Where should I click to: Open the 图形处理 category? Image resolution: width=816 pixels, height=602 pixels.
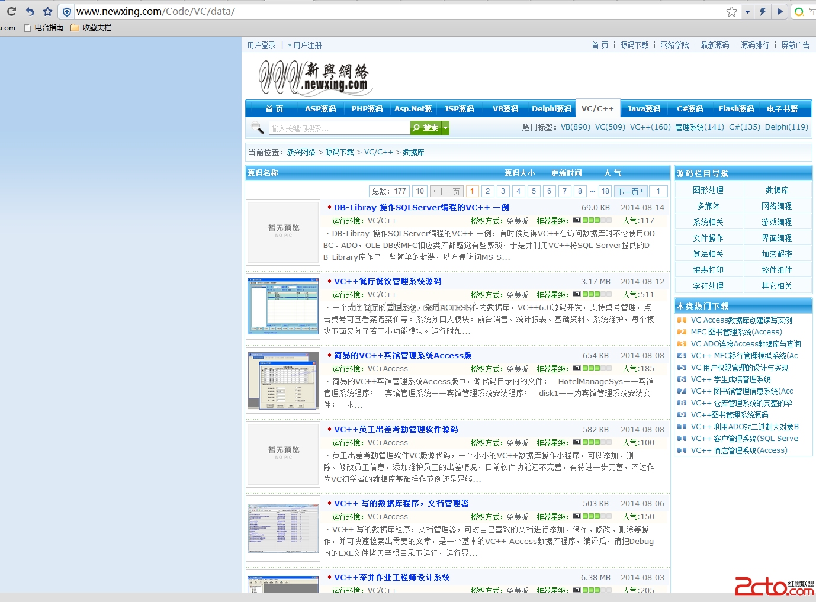[x=708, y=190]
